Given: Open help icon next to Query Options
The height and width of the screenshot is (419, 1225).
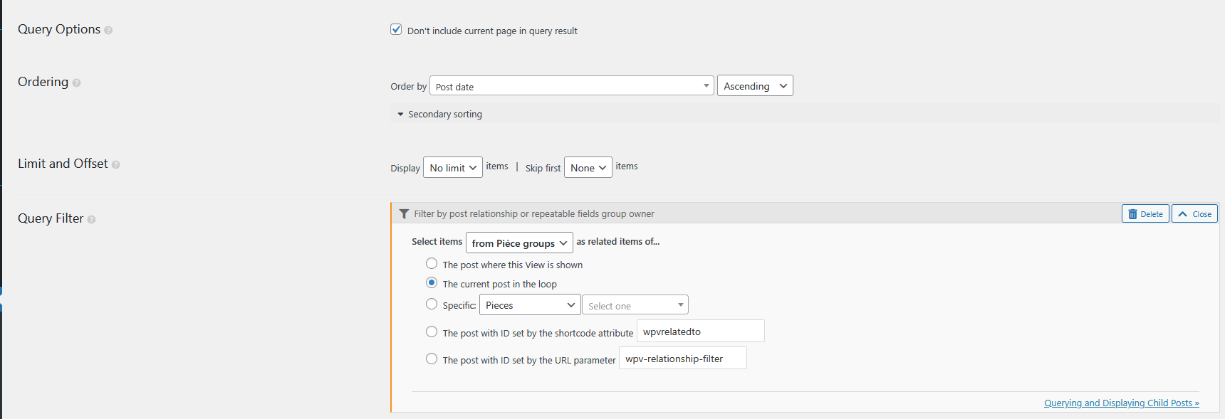Looking at the screenshot, I should [x=108, y=31].
